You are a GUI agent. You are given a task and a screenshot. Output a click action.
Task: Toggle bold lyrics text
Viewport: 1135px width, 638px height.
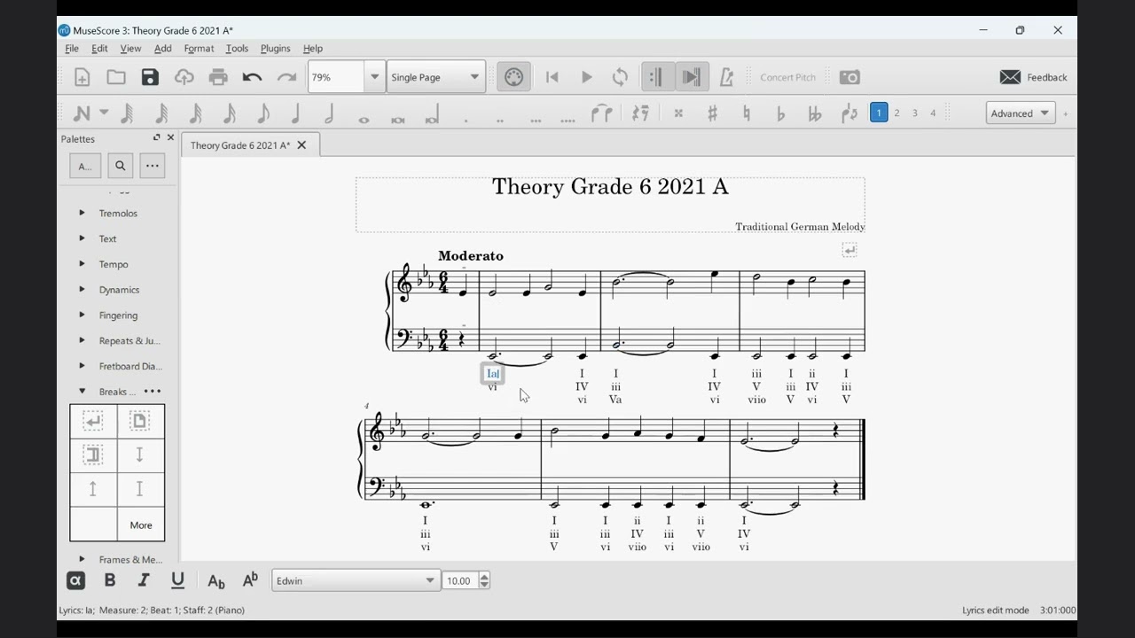click(x=110, y=580)
